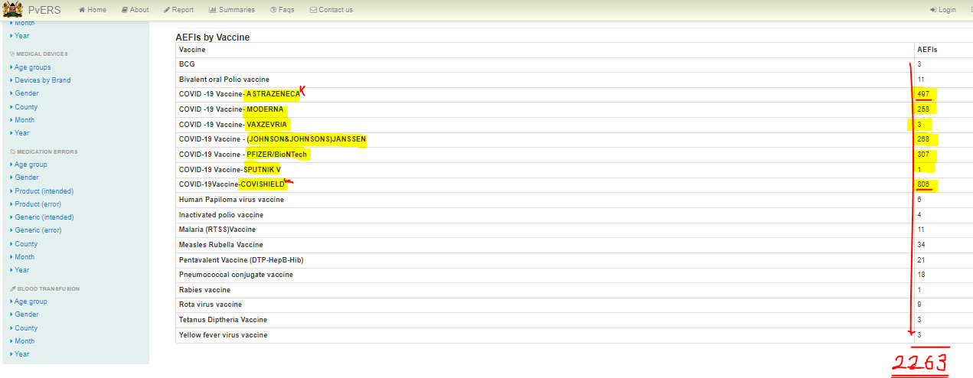The image size is (973, 378).
Task: Go to the Home page
Action: (93, 10)
